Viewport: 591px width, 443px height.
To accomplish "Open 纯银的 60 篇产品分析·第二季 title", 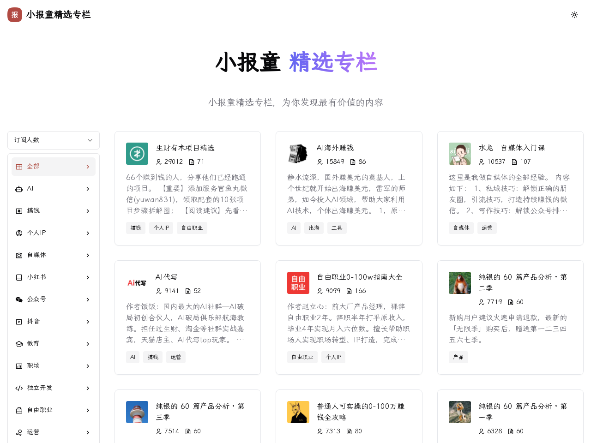I will coord(523,282).
